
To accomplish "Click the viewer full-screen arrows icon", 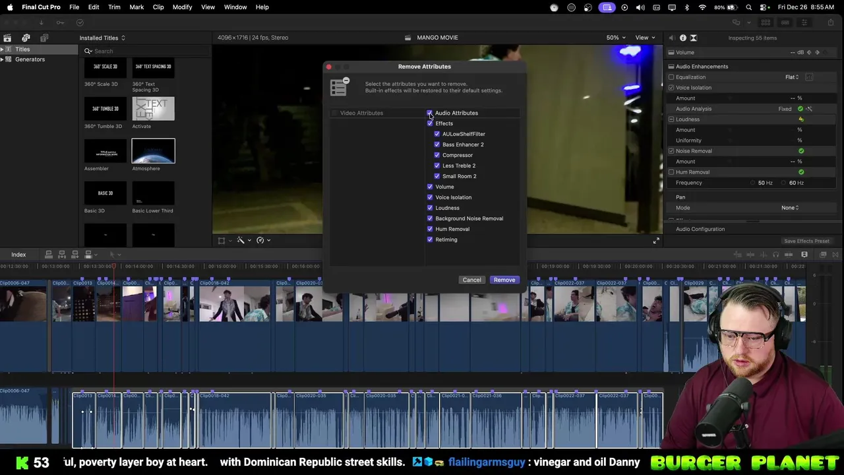I will click(656, 241).
